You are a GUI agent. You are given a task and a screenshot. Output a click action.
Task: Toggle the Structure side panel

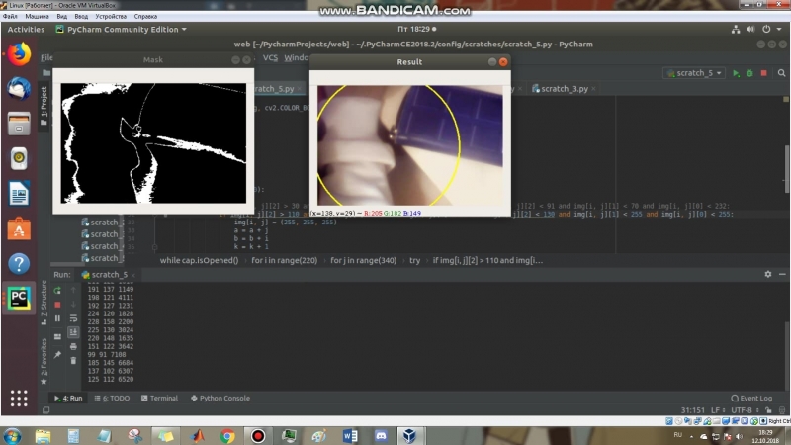point(44,302)
